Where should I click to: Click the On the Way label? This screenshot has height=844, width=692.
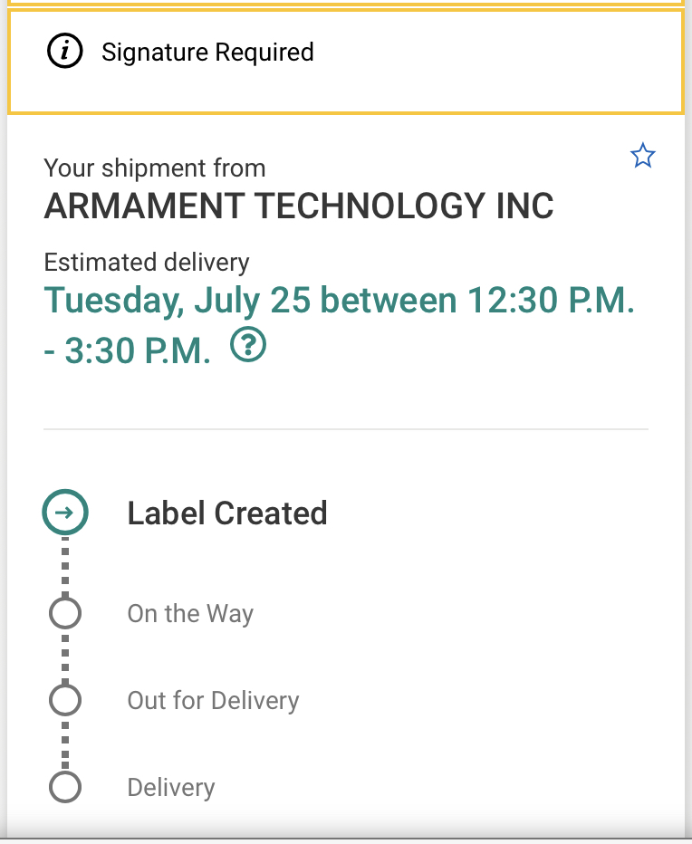pos(190,613)
